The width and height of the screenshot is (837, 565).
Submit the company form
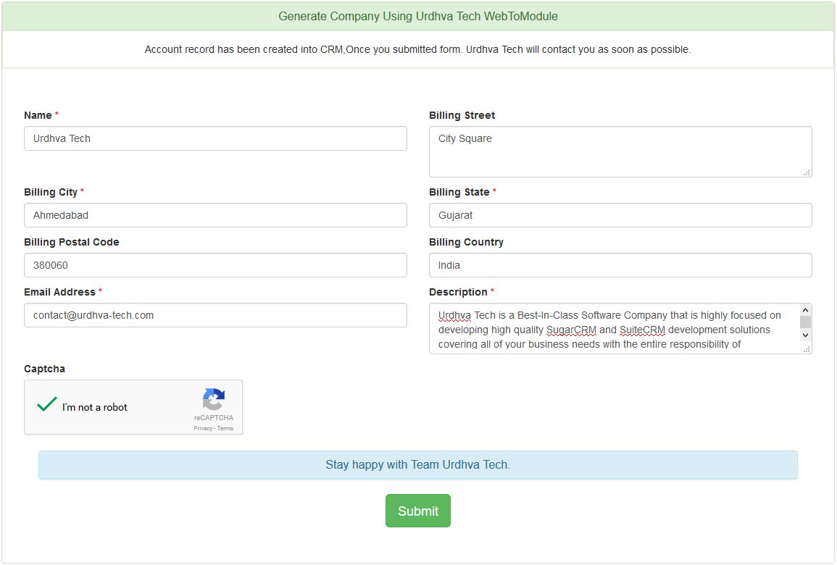coord(418,511)
